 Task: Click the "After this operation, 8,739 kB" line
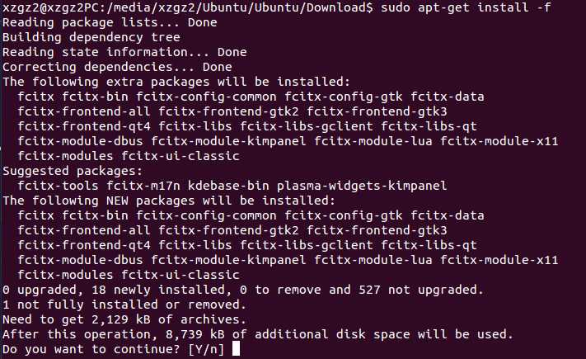point(258,335)
